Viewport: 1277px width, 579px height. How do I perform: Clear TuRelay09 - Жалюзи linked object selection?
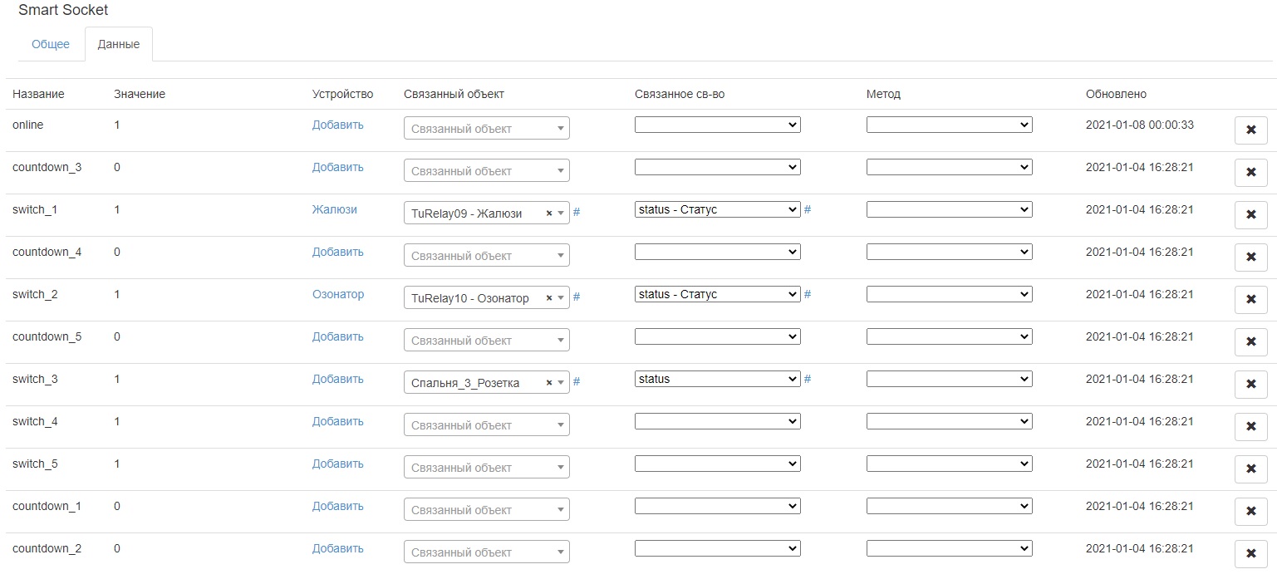coord(549,213)
